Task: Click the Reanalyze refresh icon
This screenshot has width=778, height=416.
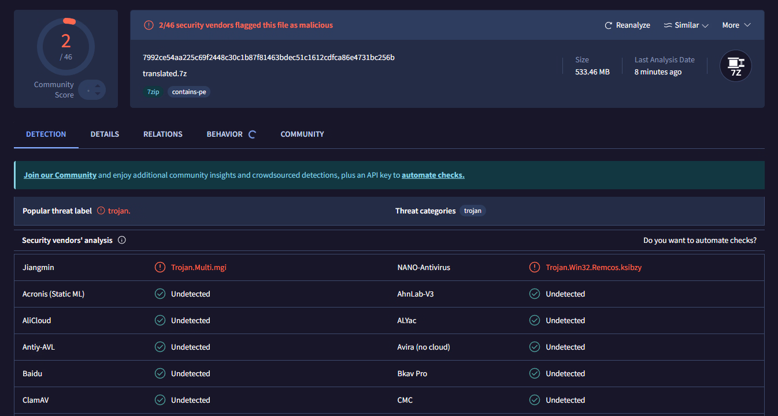Action: point(608,25)
